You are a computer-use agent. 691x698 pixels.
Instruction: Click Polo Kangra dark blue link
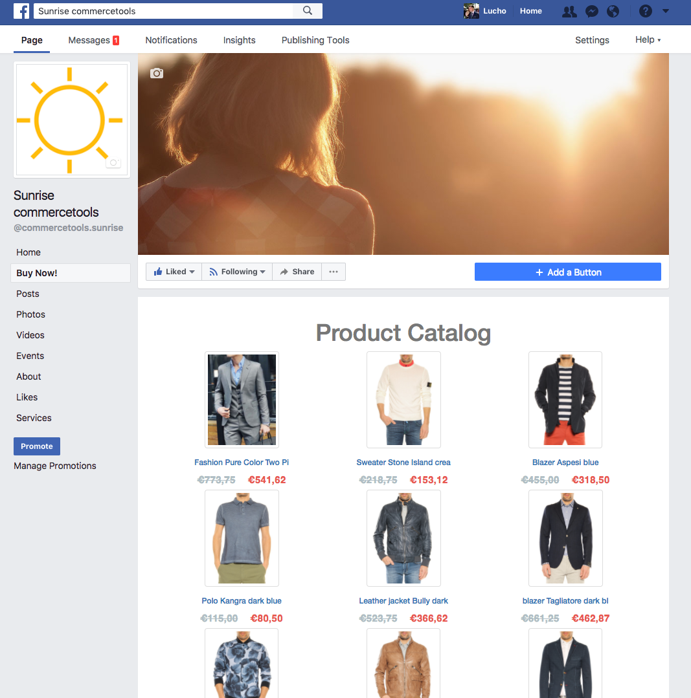(242, 601)
